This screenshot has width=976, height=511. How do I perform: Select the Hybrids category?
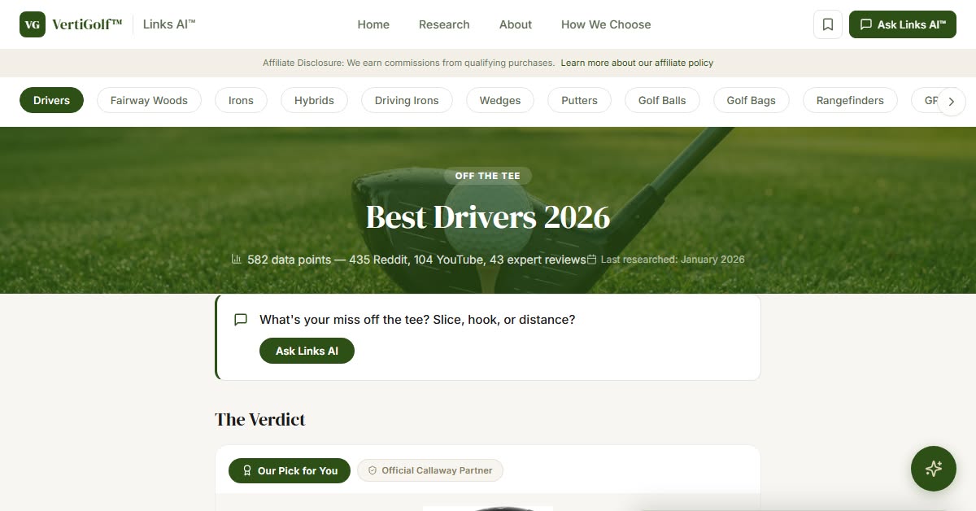[x=314, y=100]
